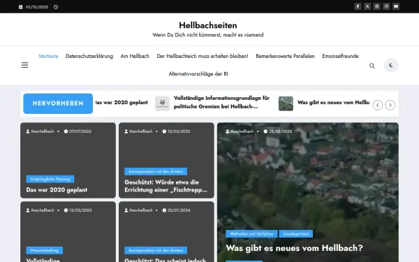Click Uncategorized category tag

[x=296, y=234]
